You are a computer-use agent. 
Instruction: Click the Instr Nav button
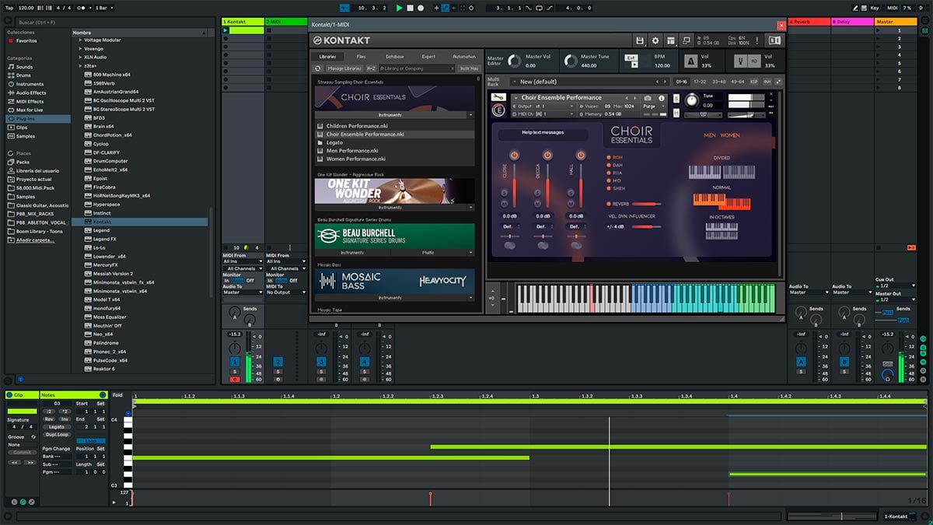point(469,68)
